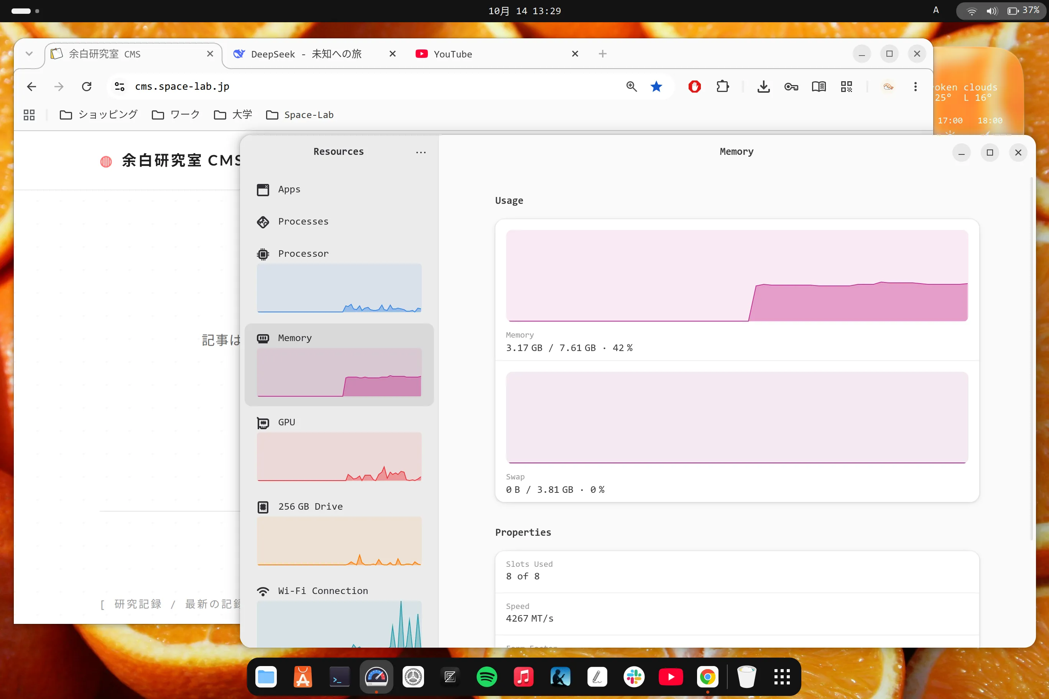Go back in Chrome history
Screen dimensions: 1049x699
tap(31, 87)
